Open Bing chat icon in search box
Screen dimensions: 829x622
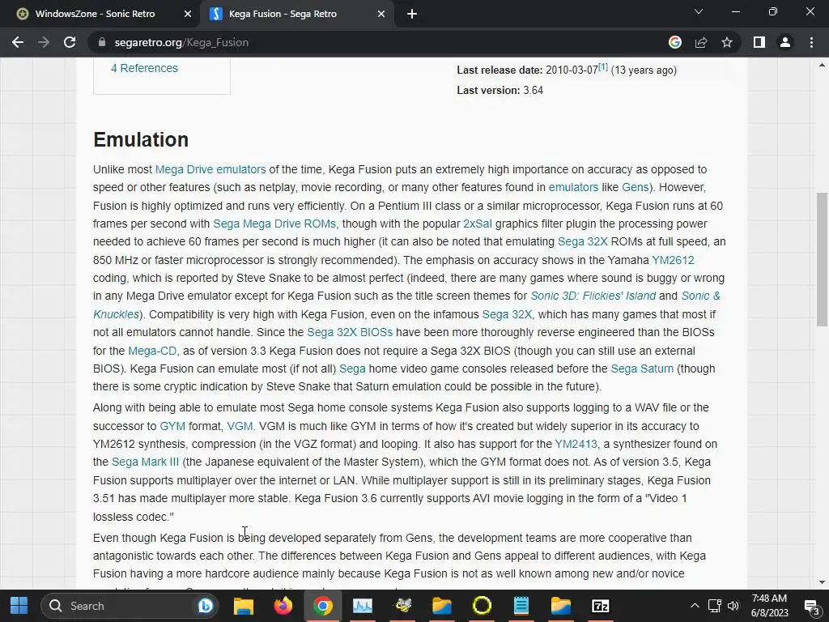click(x=205, y=606)
